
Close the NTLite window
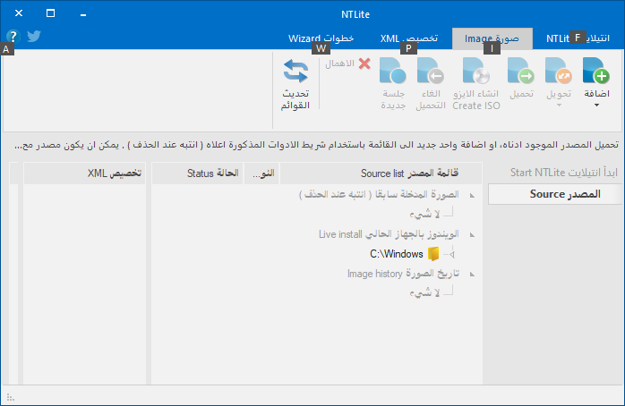19,13
